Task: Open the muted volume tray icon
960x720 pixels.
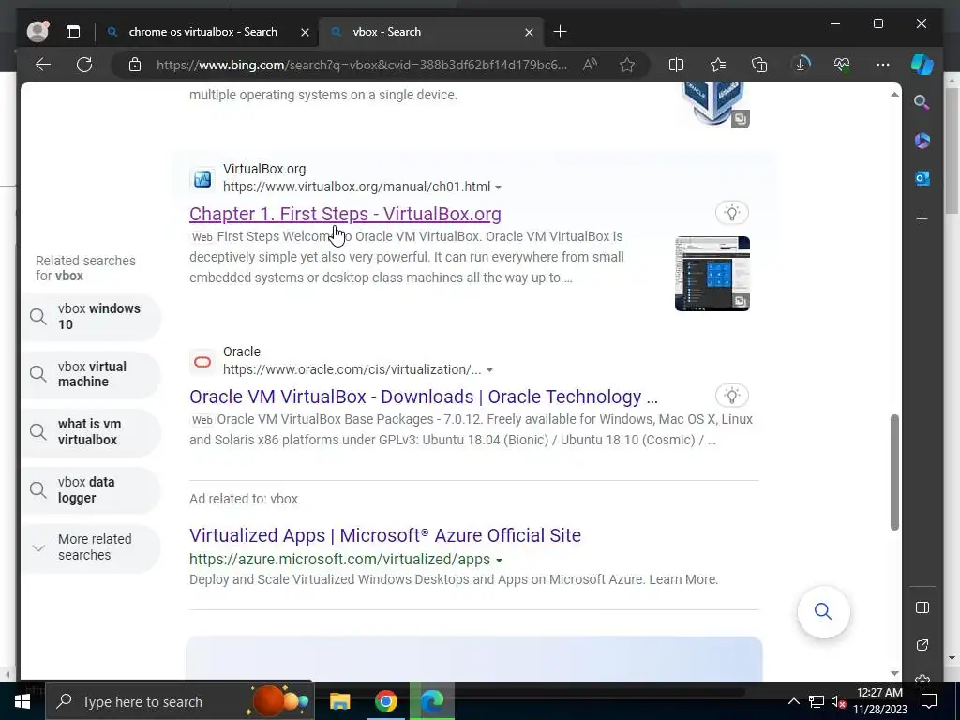Action: tap(837, 701)
